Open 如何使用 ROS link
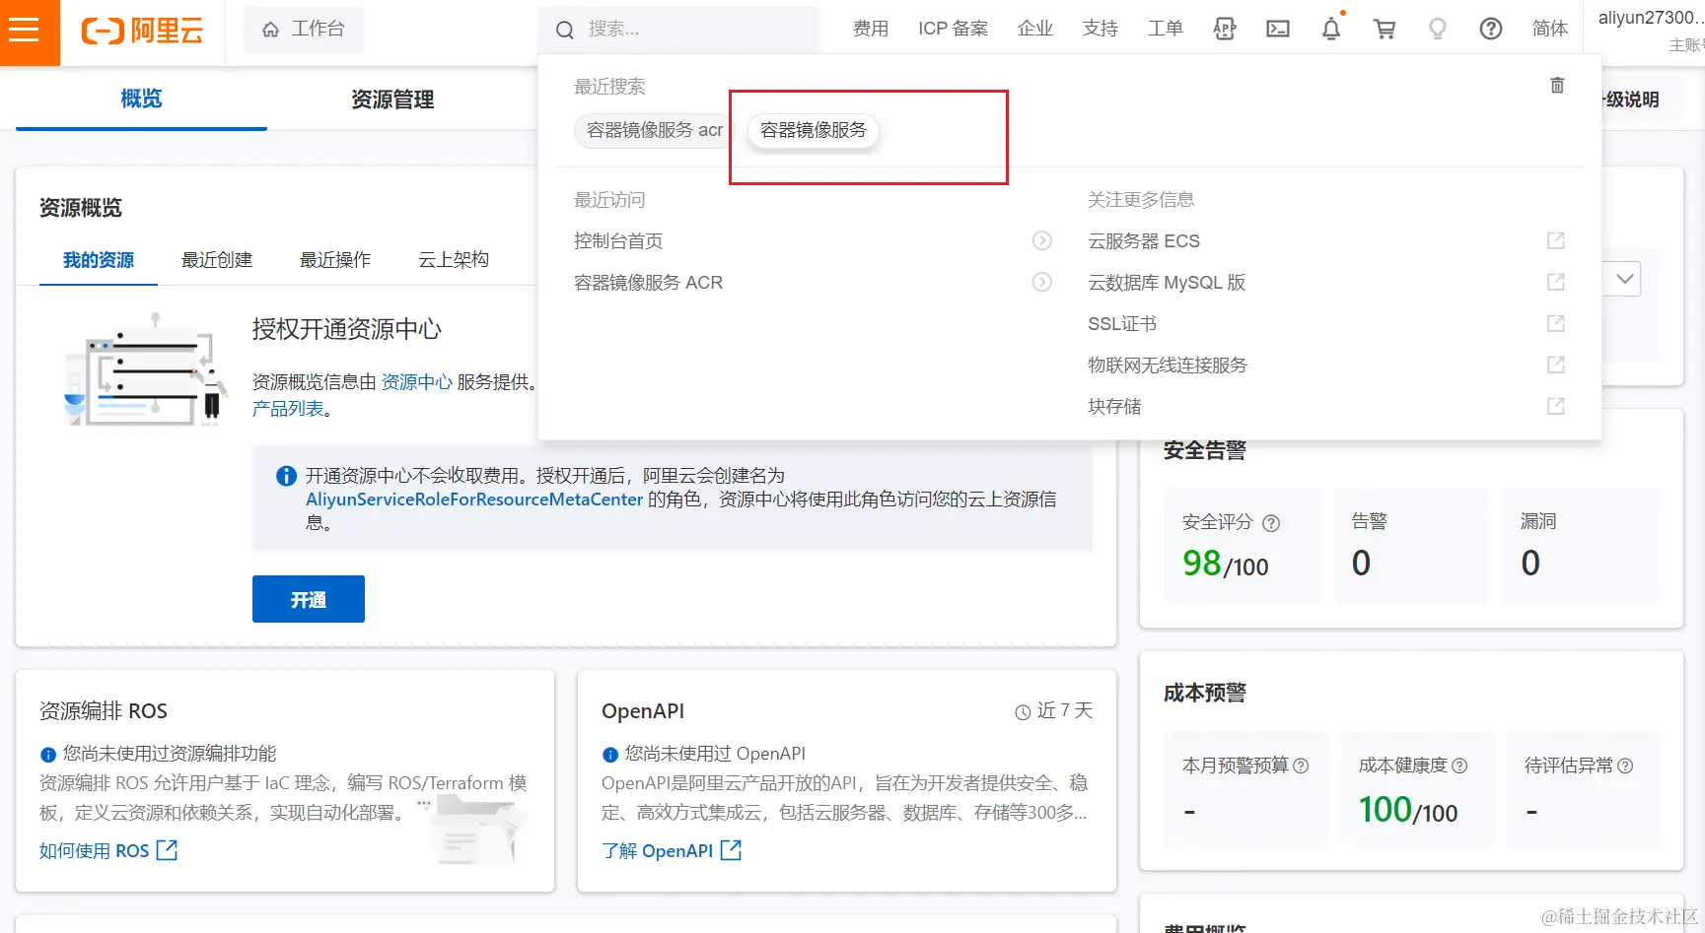This screenshot has width=1705, height=933. tap(108, 850)
